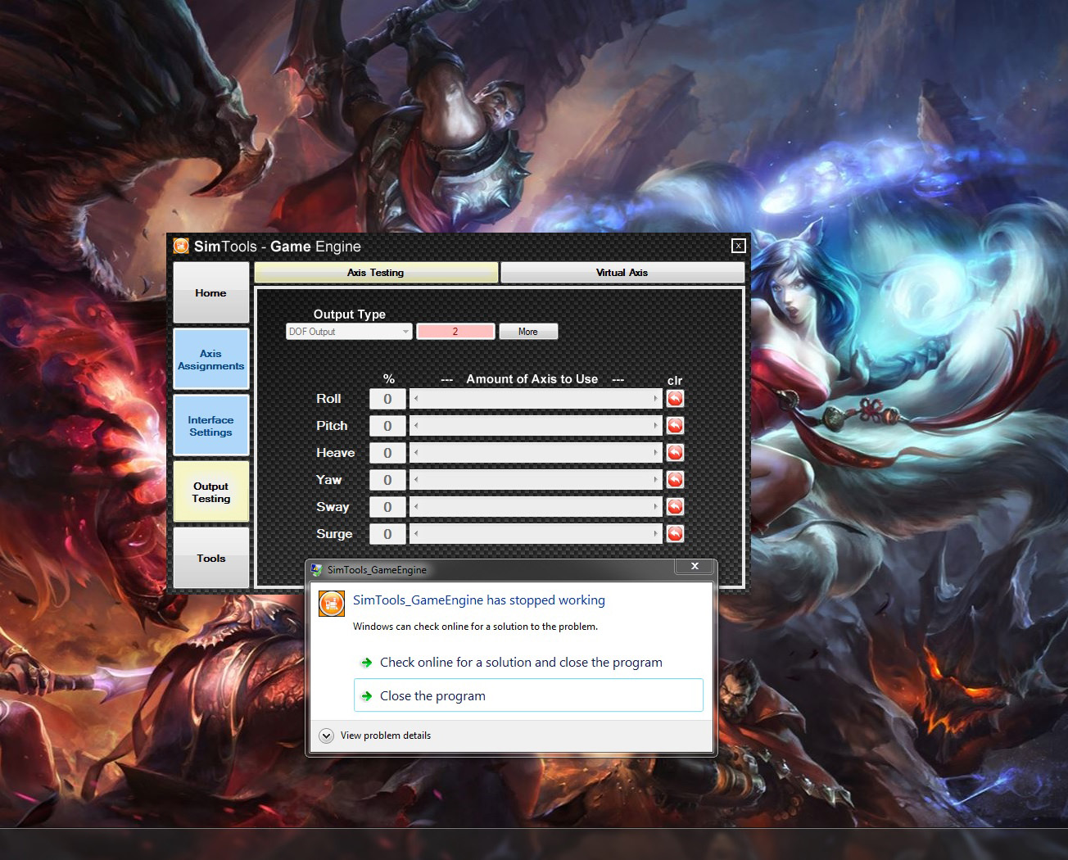Image resolution: width=1068 pixels, height=860 pixels.
Task: Click the Pitch axis amount slider
Action: 536,426
